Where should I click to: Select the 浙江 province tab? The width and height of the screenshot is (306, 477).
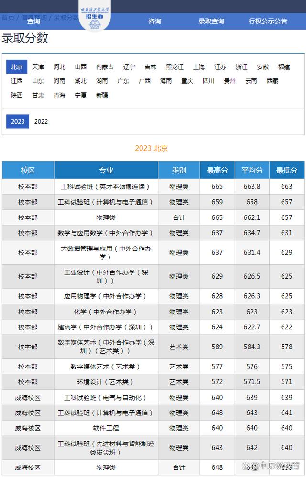(x=241, y=66)
